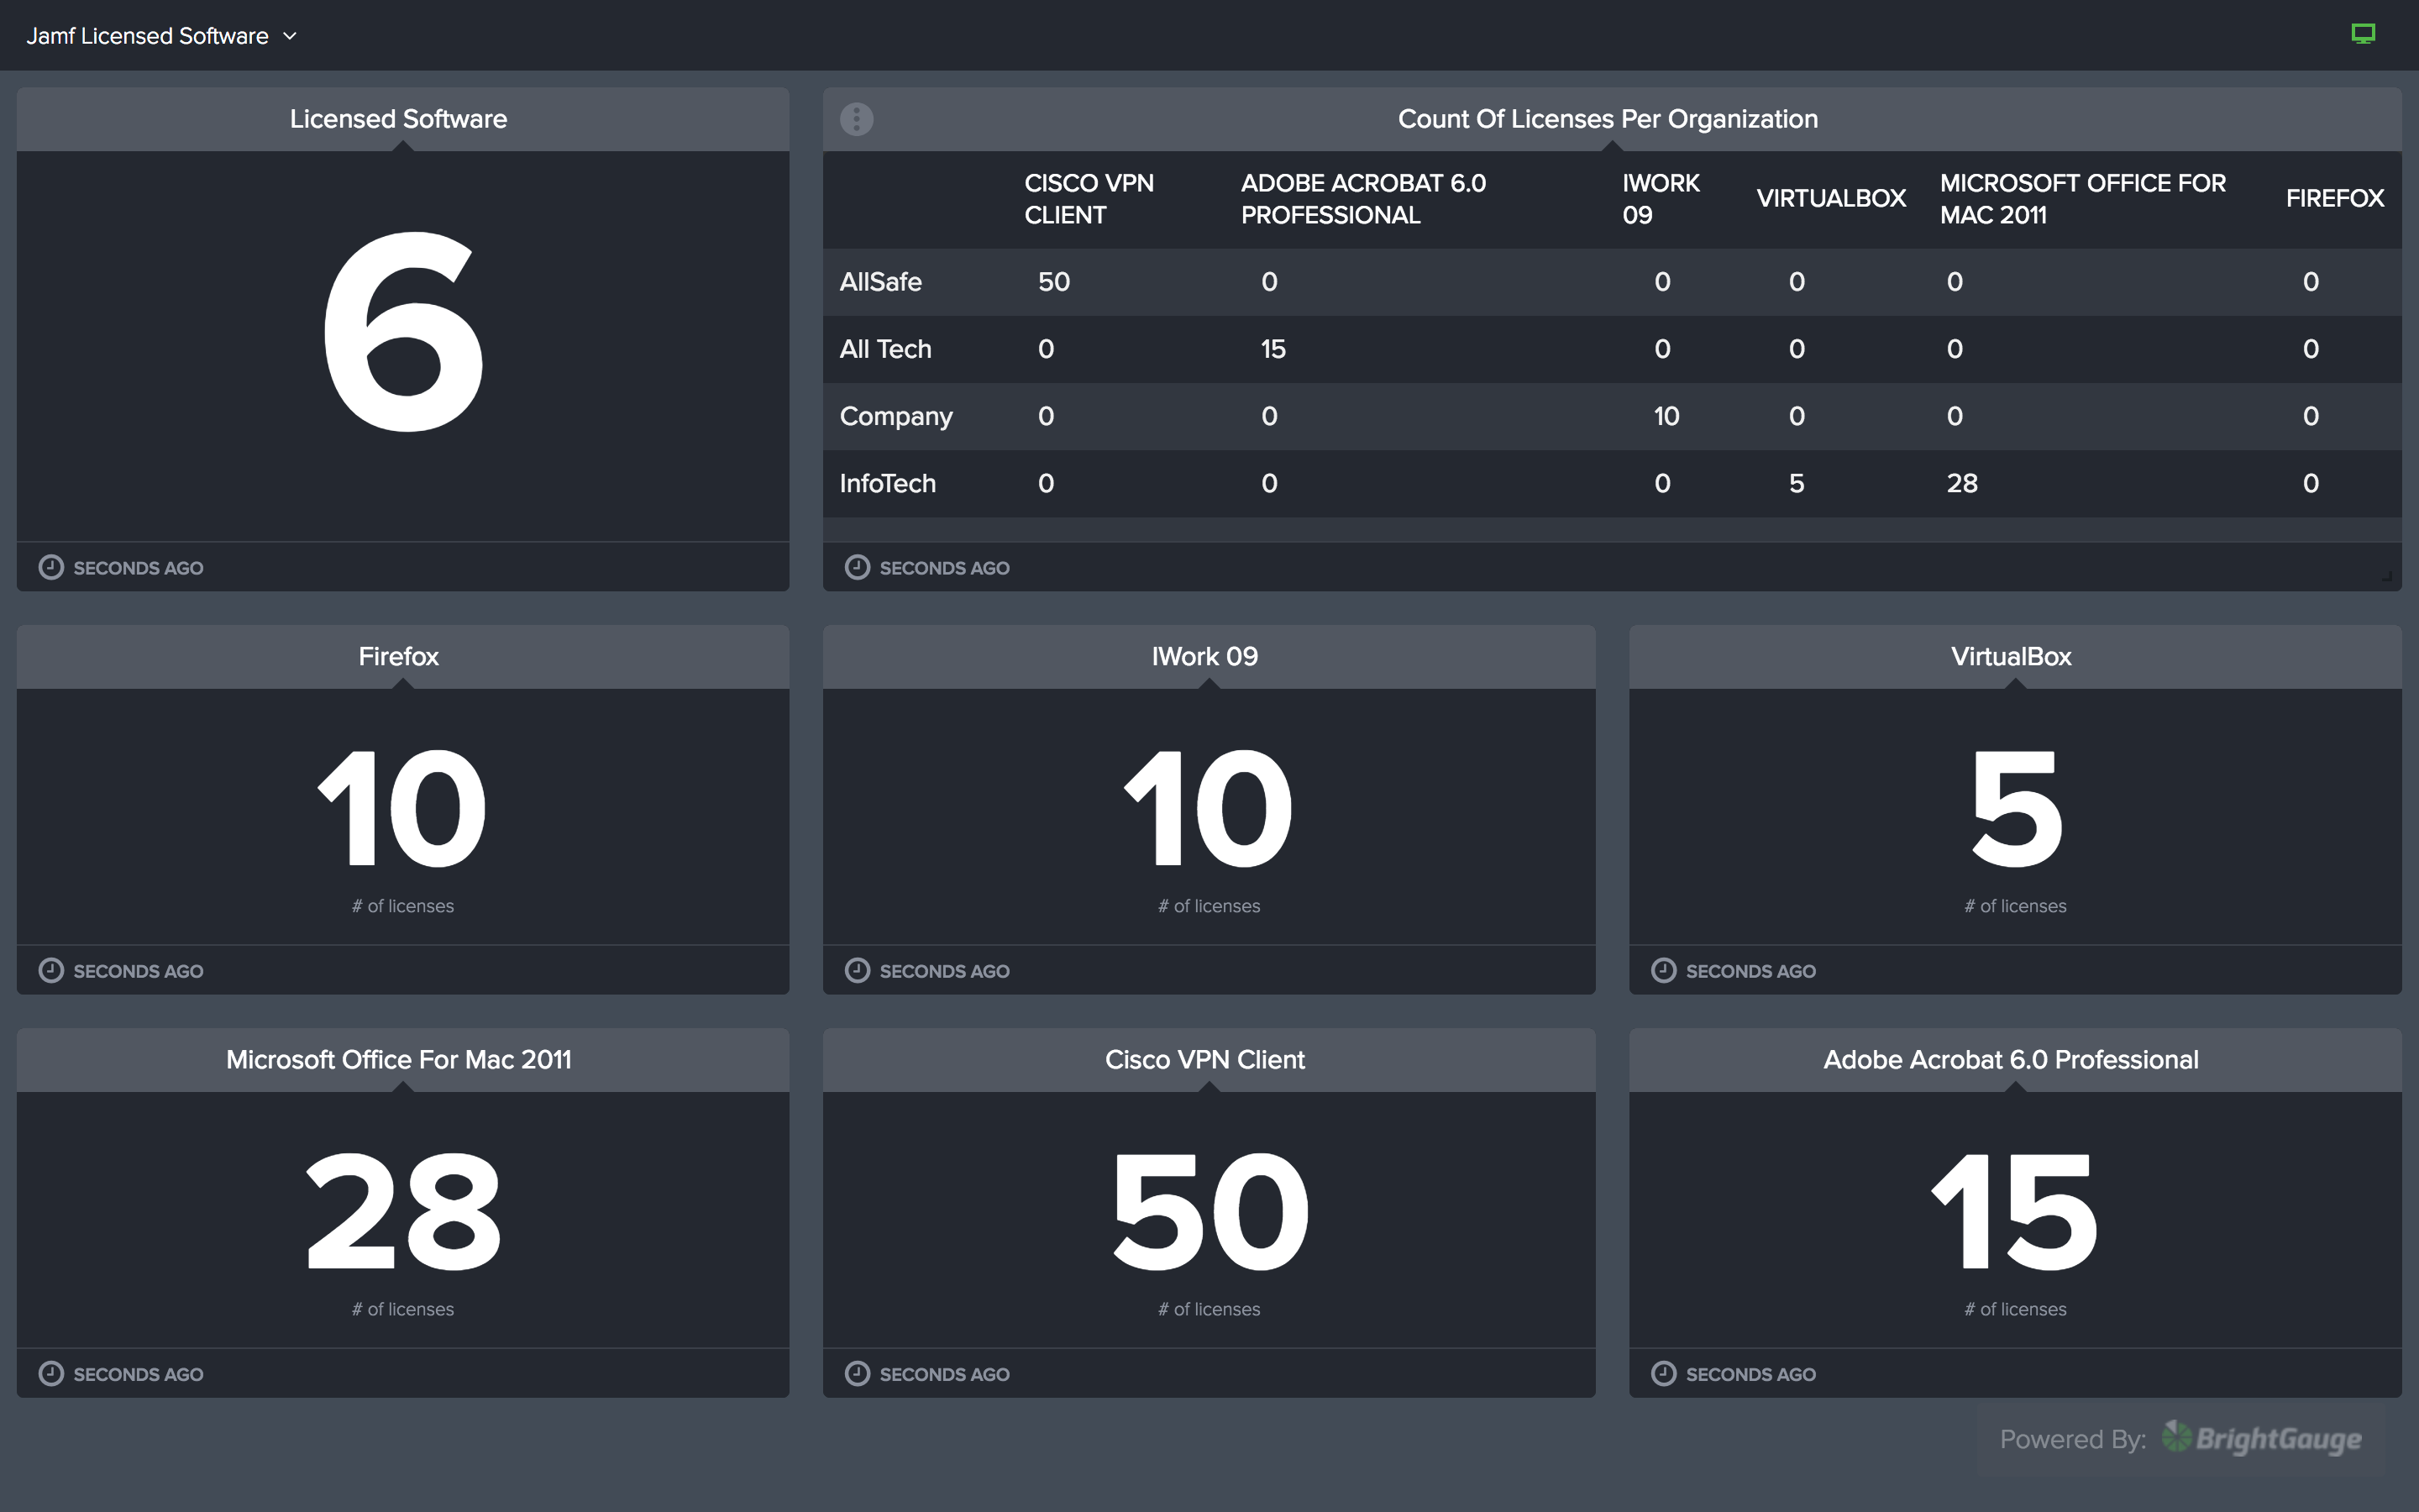Click SECONDS AGO text under Licensed Software
This screenshot has width=2419, height=1512.
pyautogui.click(x=138, y=568)
